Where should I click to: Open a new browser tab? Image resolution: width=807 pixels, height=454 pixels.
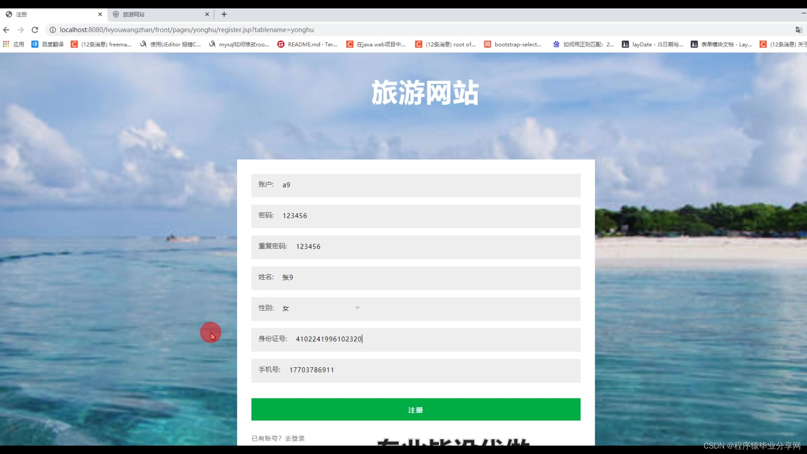pyautogui.click(x=224, y=14)
